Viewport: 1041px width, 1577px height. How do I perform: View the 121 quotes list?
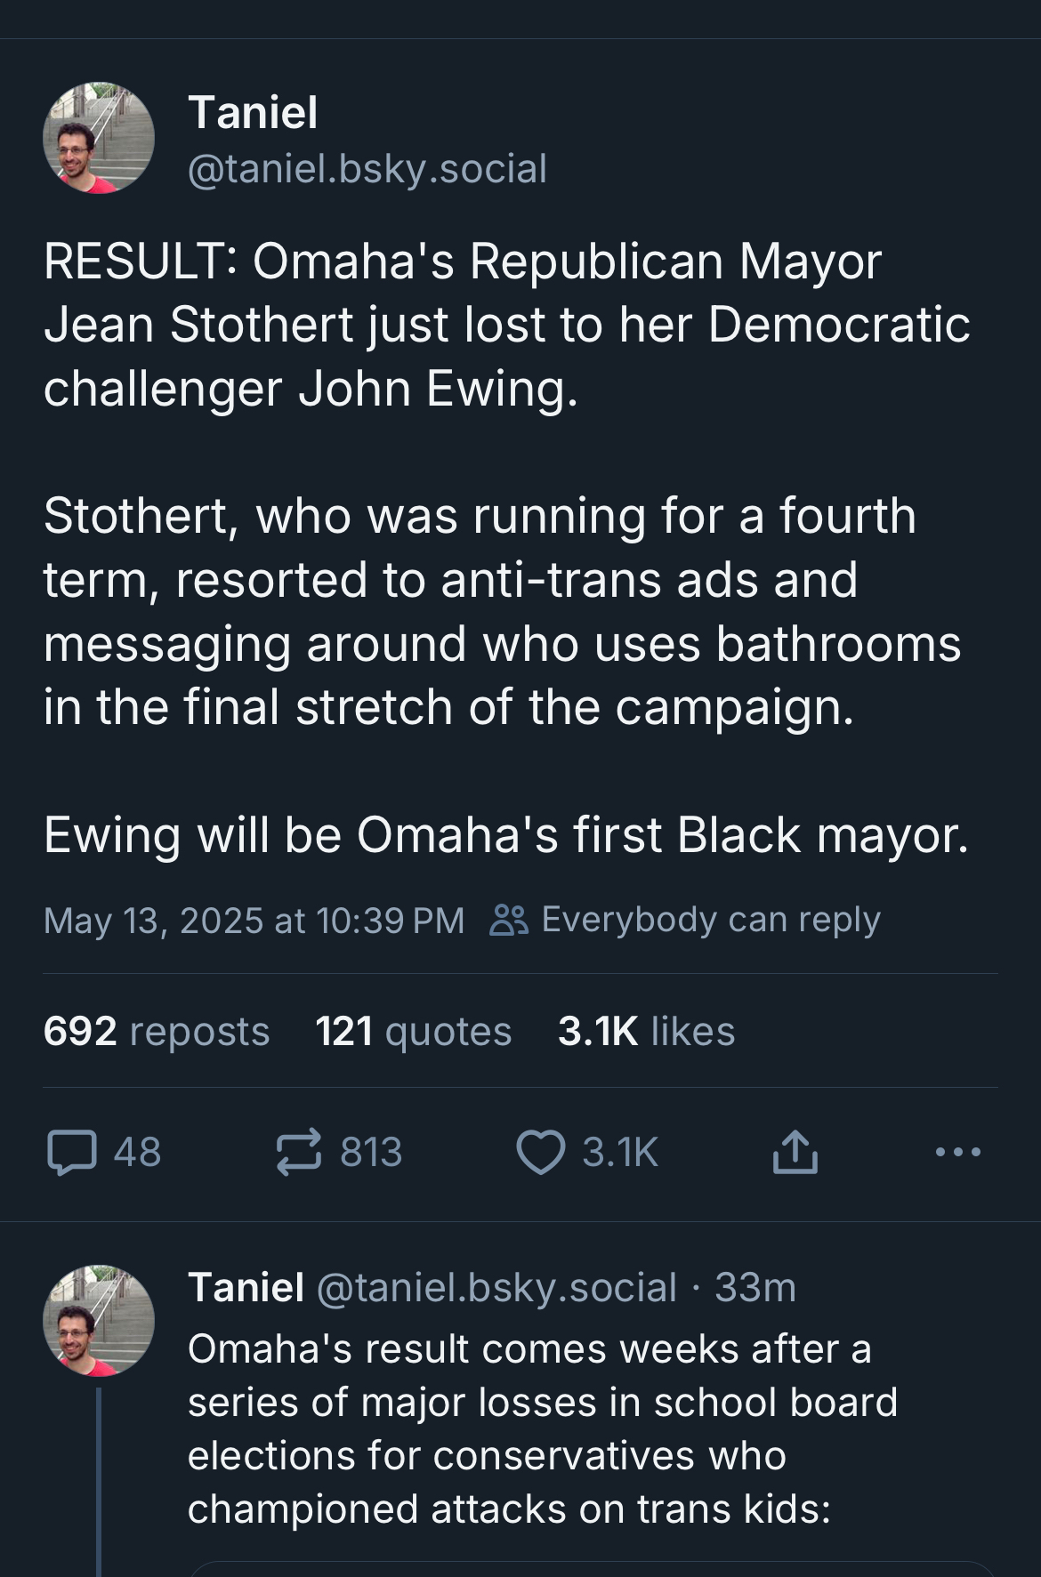point(413,1032)
